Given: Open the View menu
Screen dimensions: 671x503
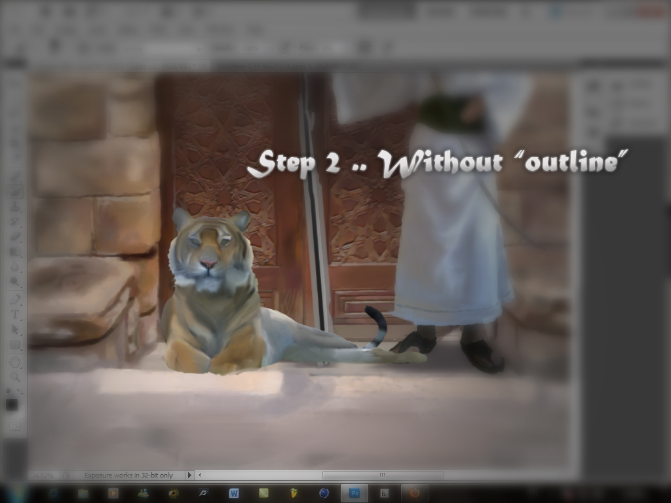Looking at the screenshot, I should tap(186, 30).
